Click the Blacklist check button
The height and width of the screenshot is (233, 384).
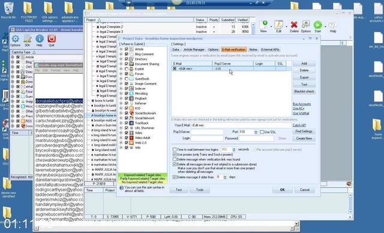(304, 91)
